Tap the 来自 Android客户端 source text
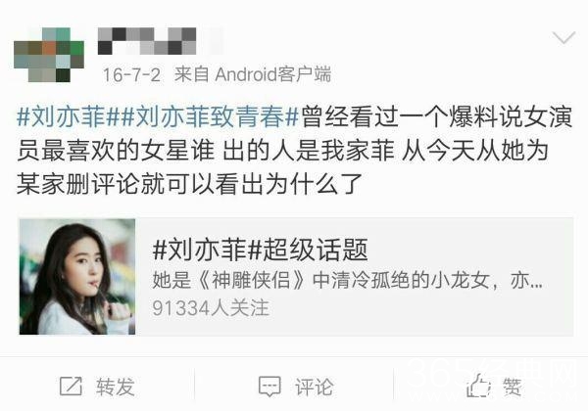Screen dimensions: 588x411 (253, 74)
